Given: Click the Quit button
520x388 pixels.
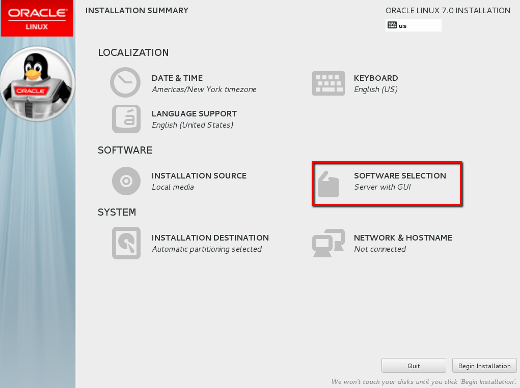Looking at the screenshot, I should 414,366.
